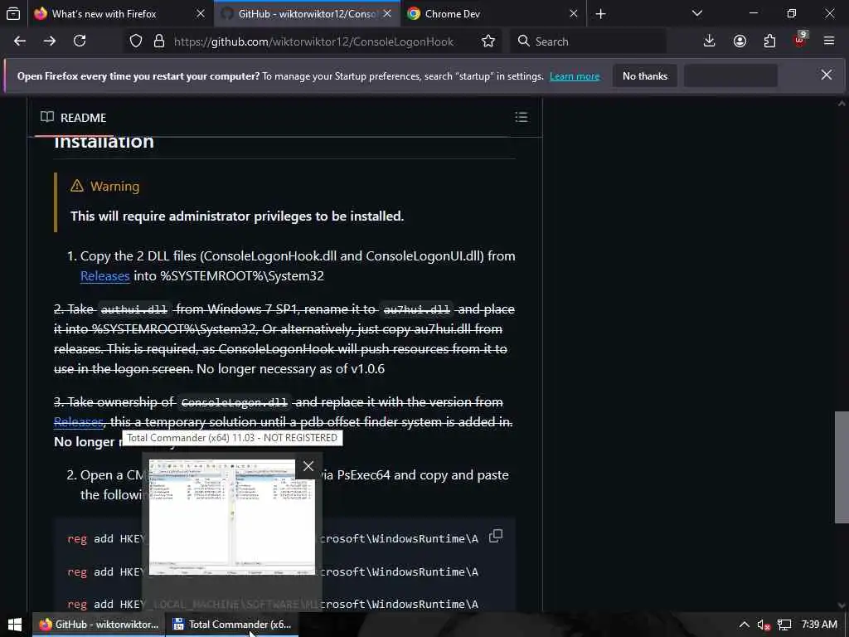This screenshot has width=849, height=637.
Task: Open the uBlock Origin extension icon
Action: pos(800,40)
